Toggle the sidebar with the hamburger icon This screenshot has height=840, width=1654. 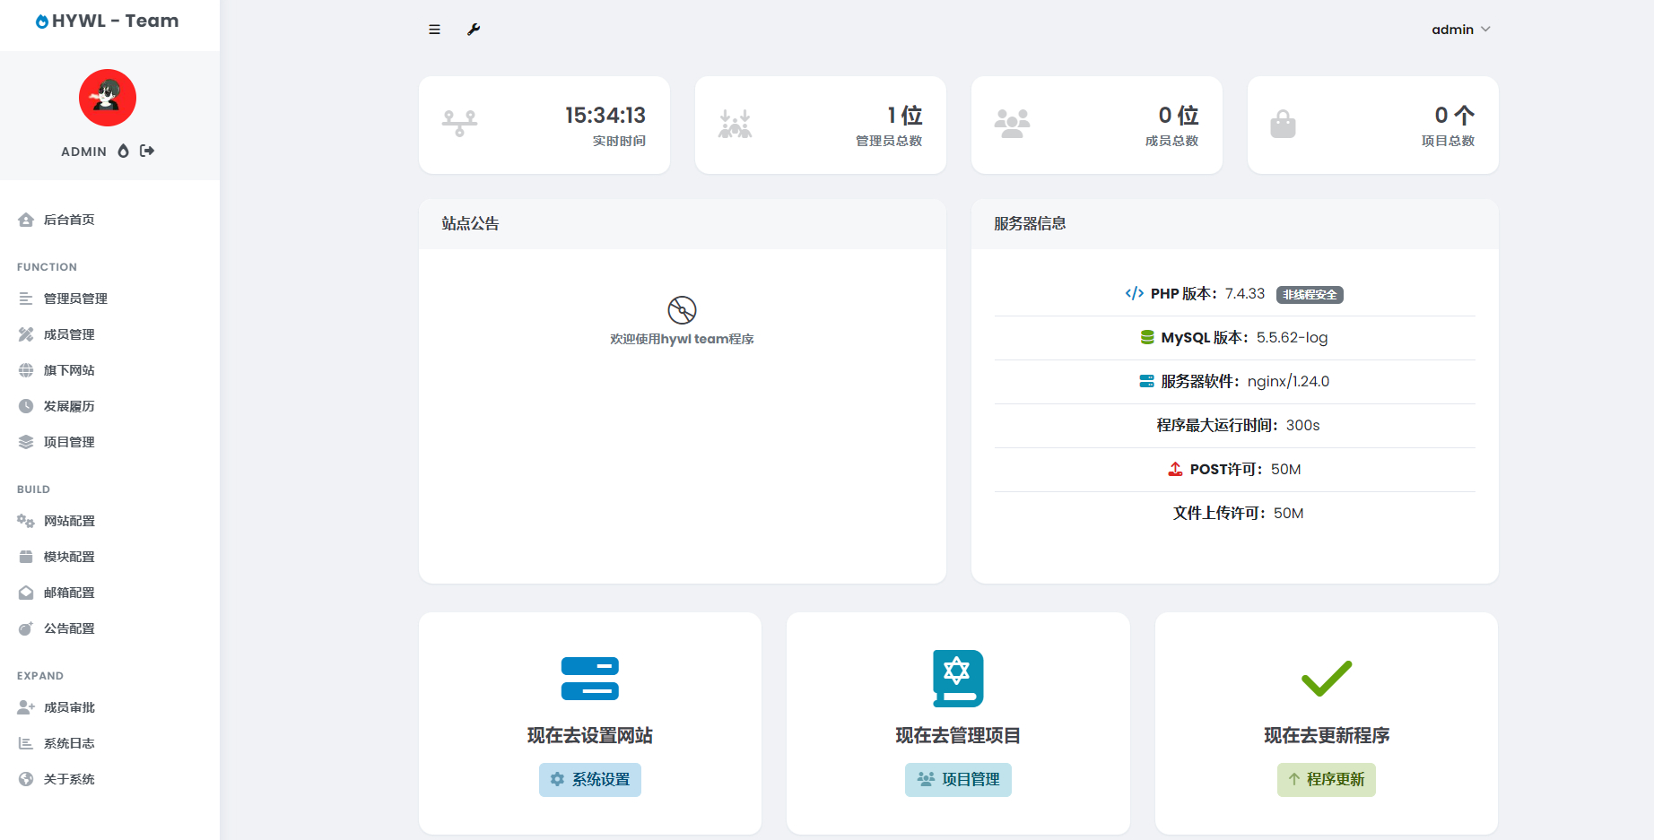[434, 29]
